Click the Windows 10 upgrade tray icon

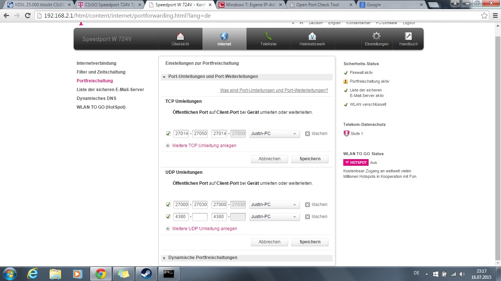point(436,274)
